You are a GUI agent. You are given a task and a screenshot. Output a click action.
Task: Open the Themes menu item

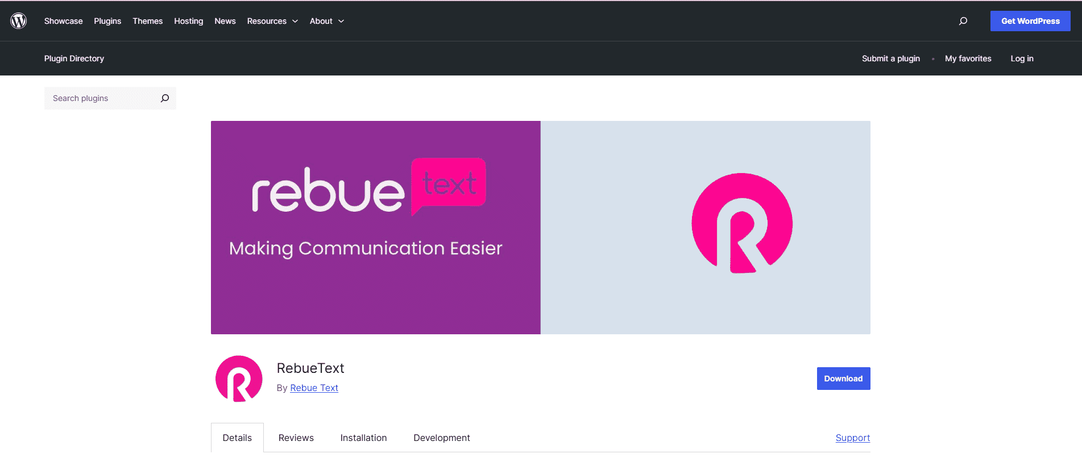pyautogui.click(x=148, y=21)
